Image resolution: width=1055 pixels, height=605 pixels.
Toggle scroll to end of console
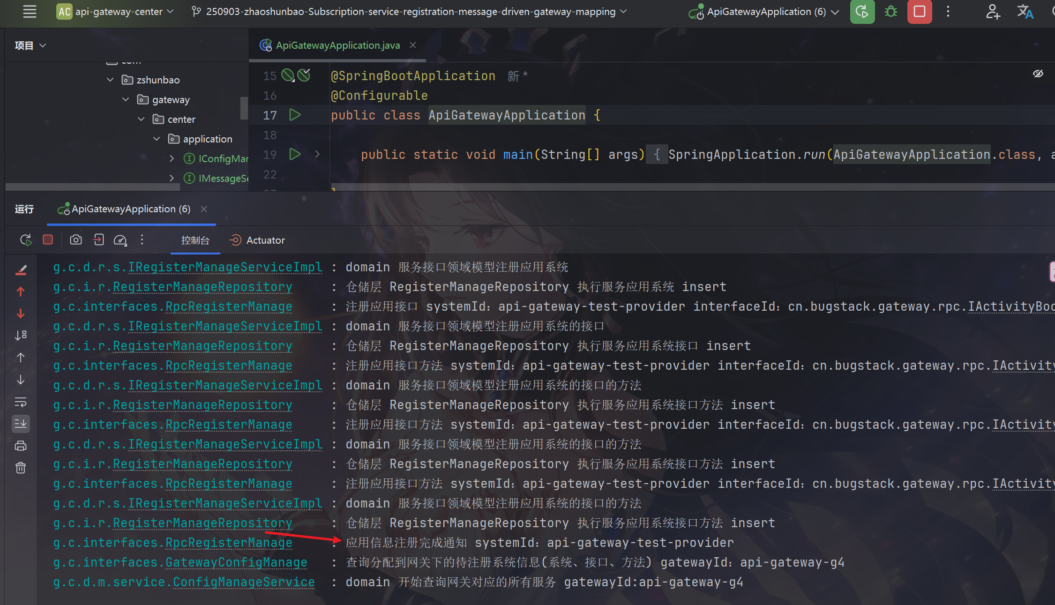pyautogui.click(x=21, y=424)
